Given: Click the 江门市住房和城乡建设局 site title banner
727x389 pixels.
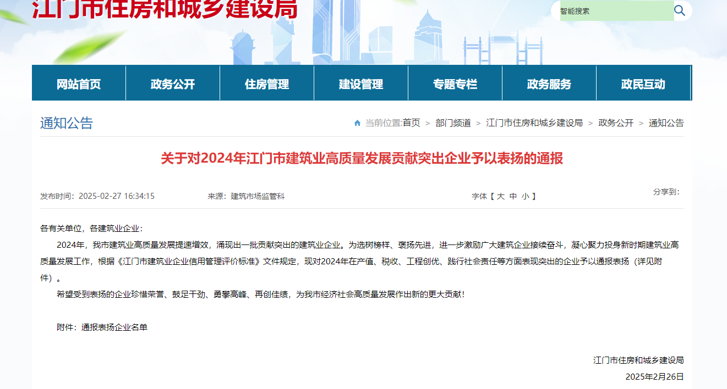Looking at the screenshot, I should click(165, 9).
